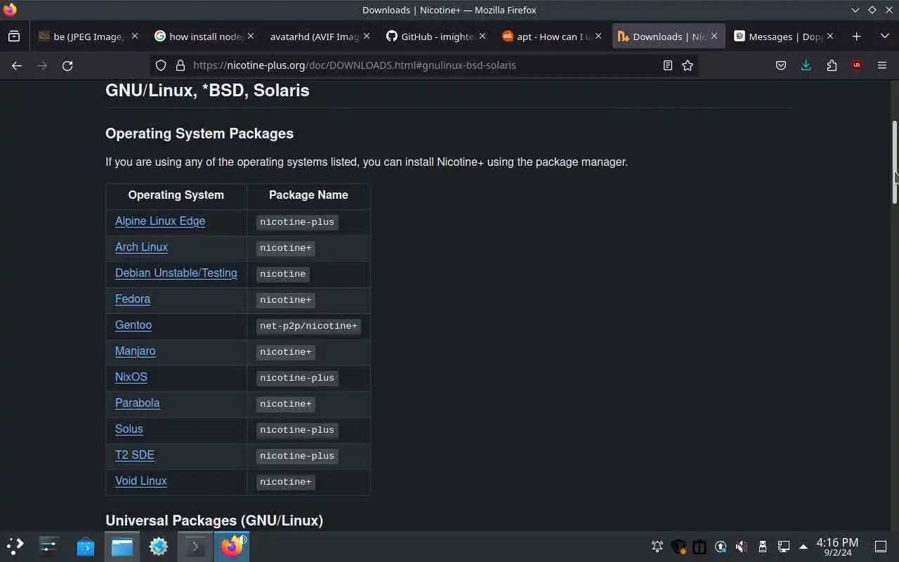Open the Manjaro link
Screen dimensions: 899x562
click(135, 351)
